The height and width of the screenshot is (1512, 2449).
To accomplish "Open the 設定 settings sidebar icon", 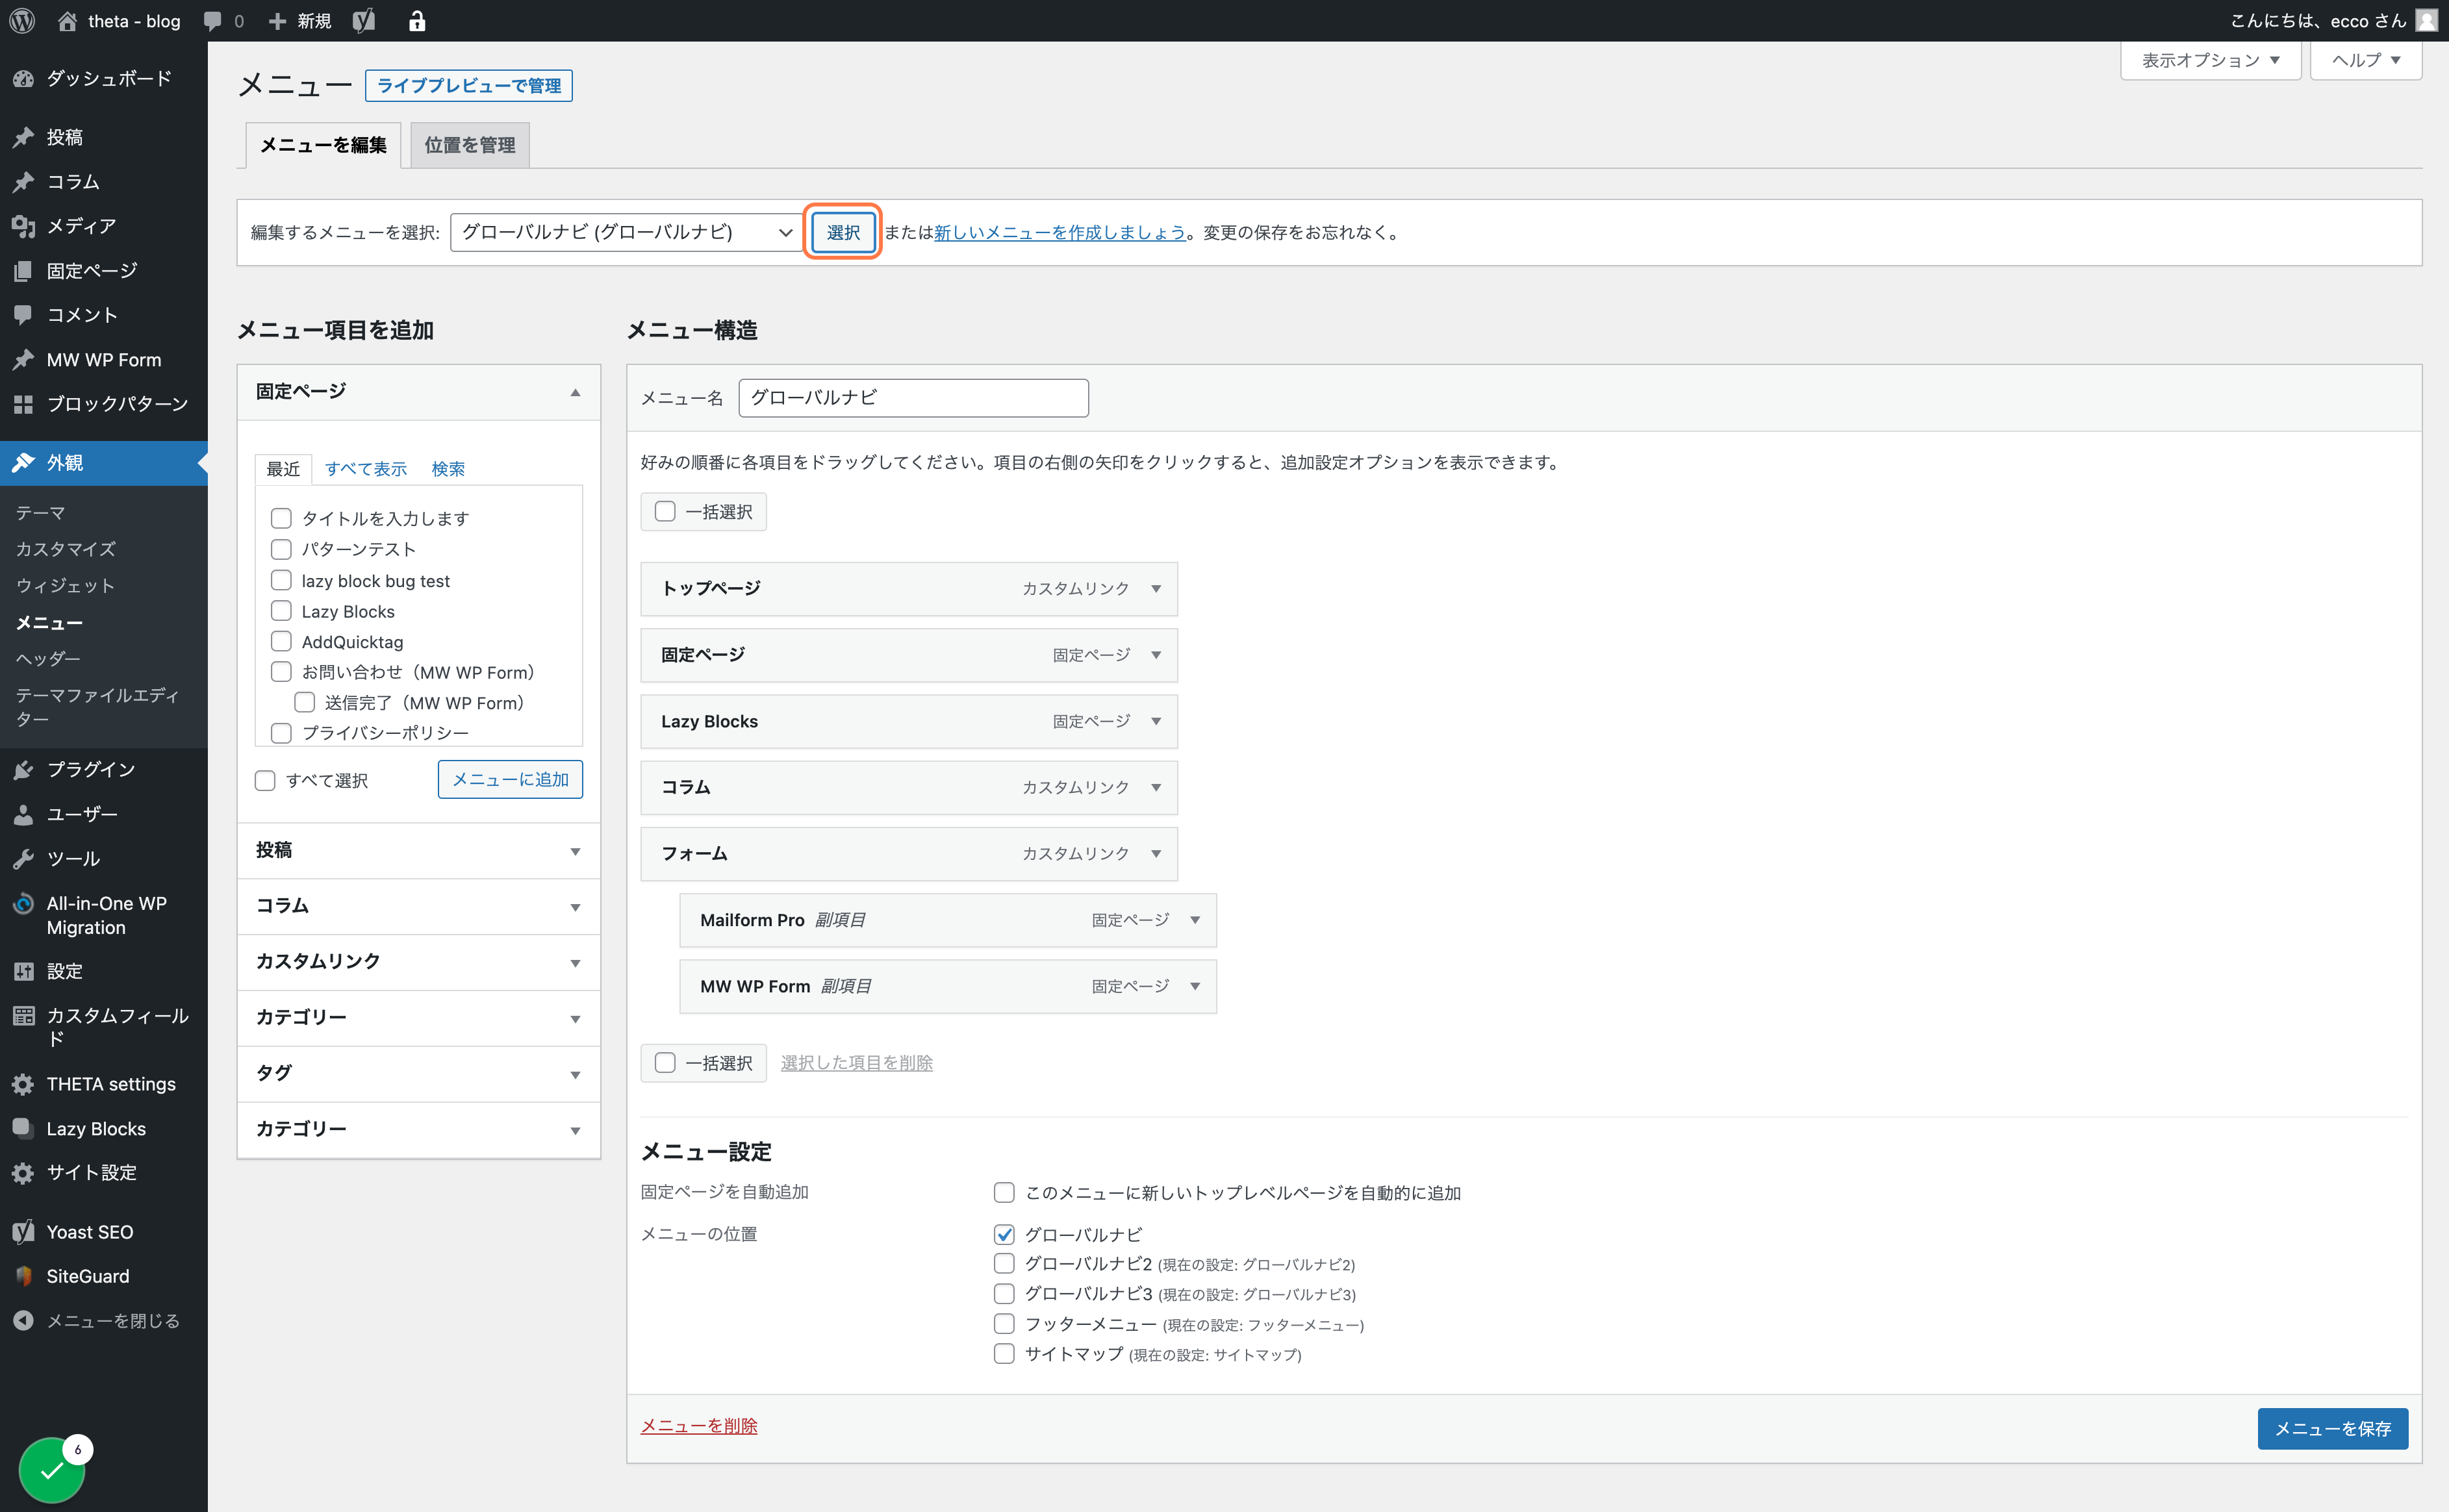I will [x=24, y=971].
